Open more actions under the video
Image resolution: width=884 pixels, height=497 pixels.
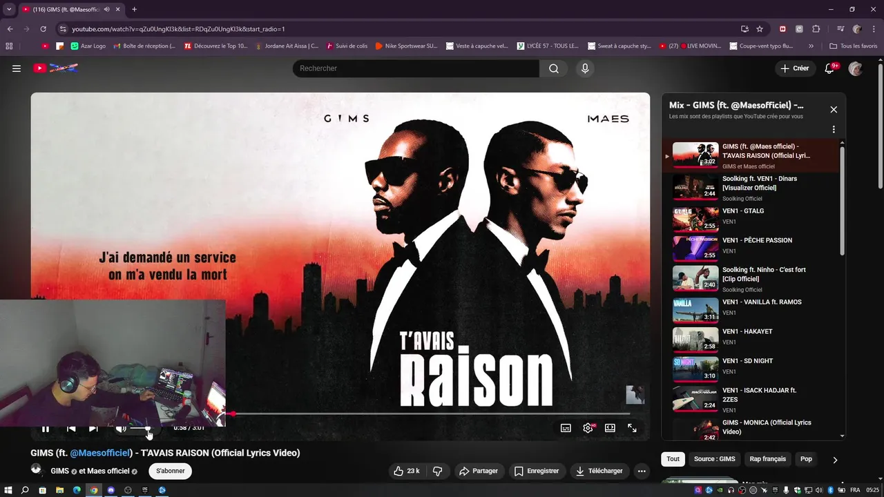coord(642,471)
